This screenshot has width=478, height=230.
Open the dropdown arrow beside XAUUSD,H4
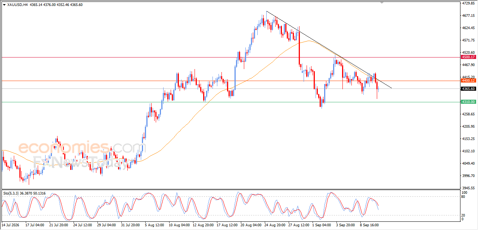(4, 5)
